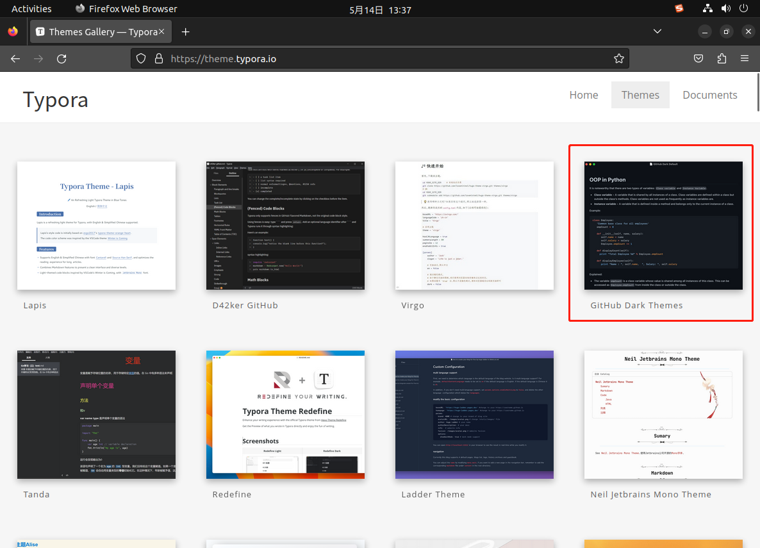Viewport: 760px width, 548px height.
Task: Open the D42ker GitHub theme thumbnail
Action: click(x=286, y=226)
